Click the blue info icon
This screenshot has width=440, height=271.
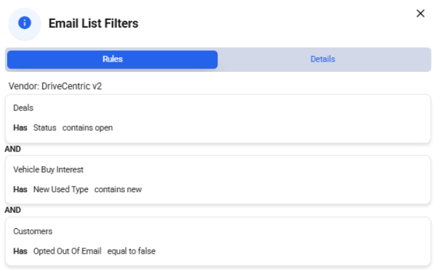coord(24,23)
